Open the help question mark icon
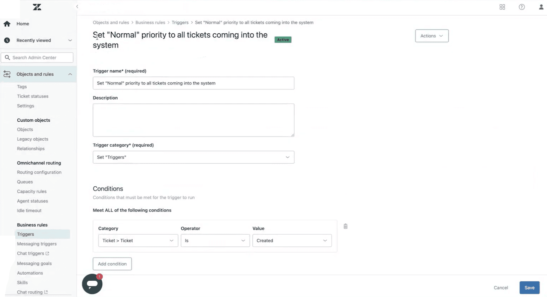This screenshot has width=547, height=297. [x=522, y=7]
